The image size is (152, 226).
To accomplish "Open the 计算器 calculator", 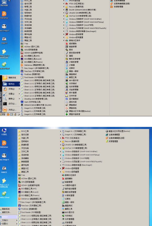I will 70,65.
